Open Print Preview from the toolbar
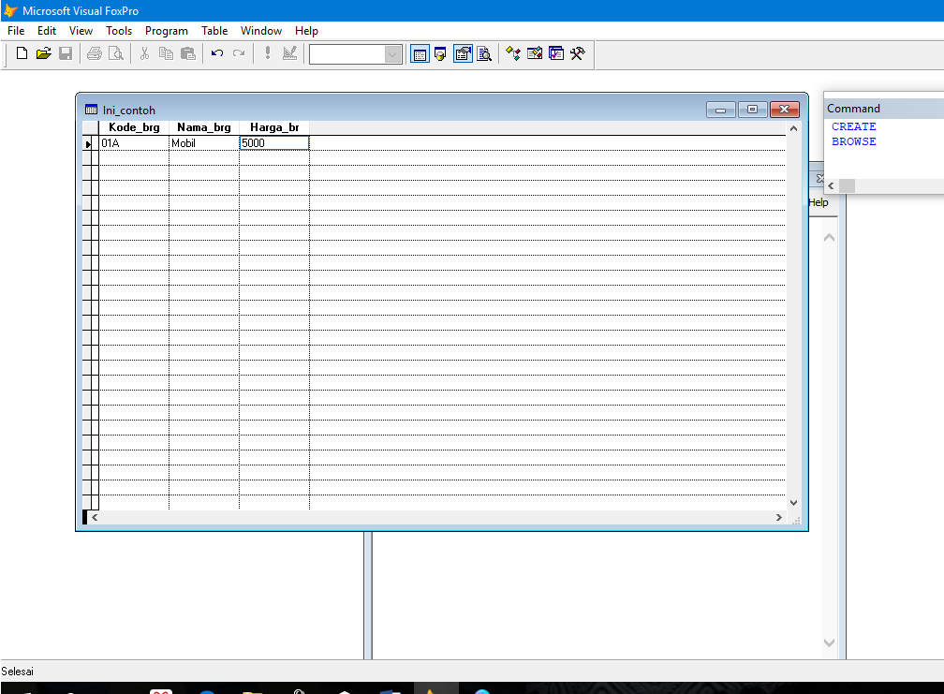The width and height of the screenshot is (944, 694). click(x=116, y=53)
